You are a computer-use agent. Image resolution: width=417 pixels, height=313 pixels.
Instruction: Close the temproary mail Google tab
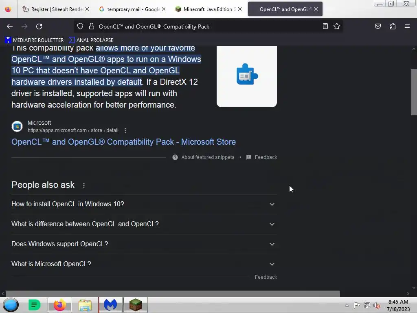coord(164,9)
